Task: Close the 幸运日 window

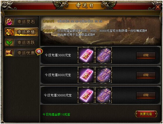Action: 158,7
